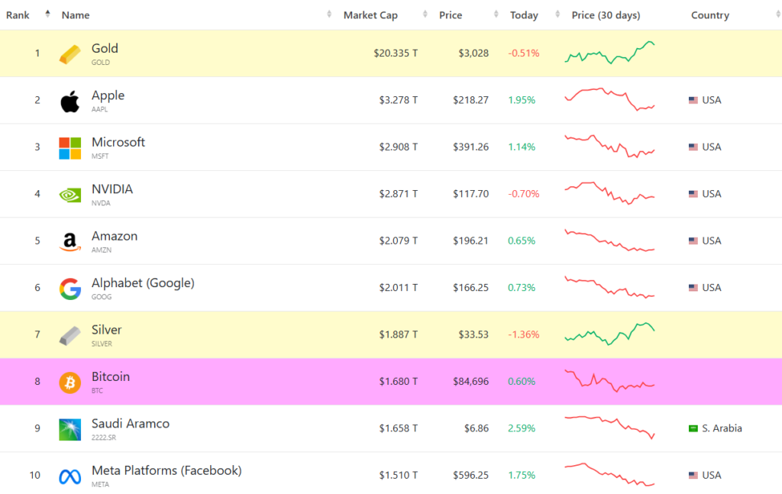
Task: Open the Gold asset link
Action: pos(105,48)
